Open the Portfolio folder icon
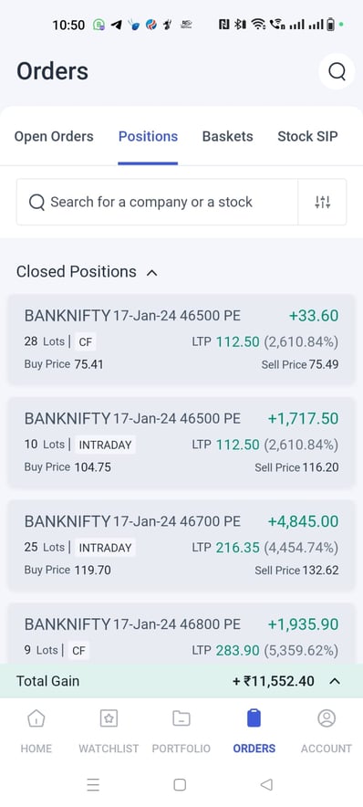363x807 pixels. [181, 718]
